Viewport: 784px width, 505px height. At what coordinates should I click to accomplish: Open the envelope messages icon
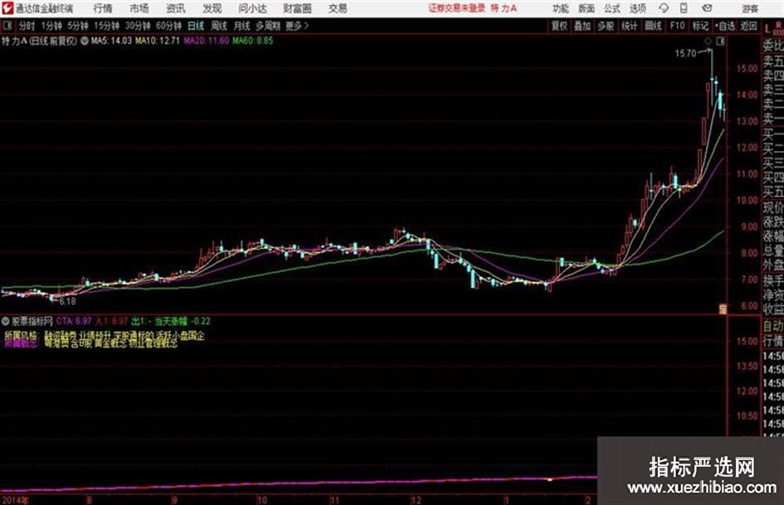[x=707, y=8]
